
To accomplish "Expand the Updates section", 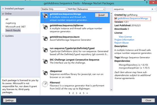I will tap(3, 36).
